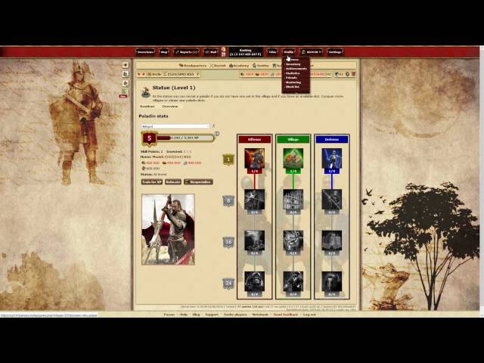This screenshot has width=484, height=363.
Task: Open the Mail menu
Action: tap(211, 52)
